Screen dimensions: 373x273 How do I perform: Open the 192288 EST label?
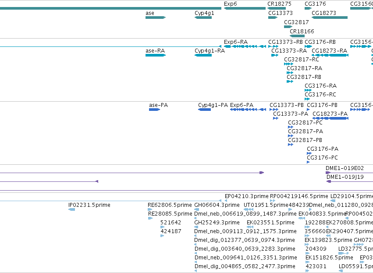315,223
